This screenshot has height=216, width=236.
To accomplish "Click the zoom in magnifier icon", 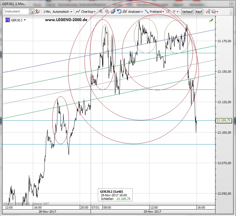I will click(x=101, y=11).
